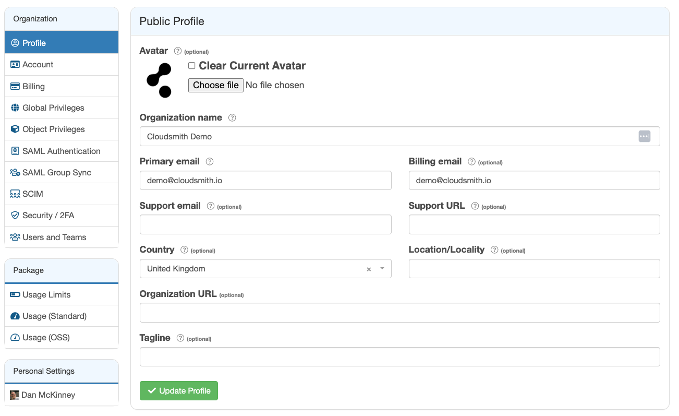679x416 pixels.
Task: Open Dan McKinney personal settings
Action: pyautogui.click(x=62, y=395)
